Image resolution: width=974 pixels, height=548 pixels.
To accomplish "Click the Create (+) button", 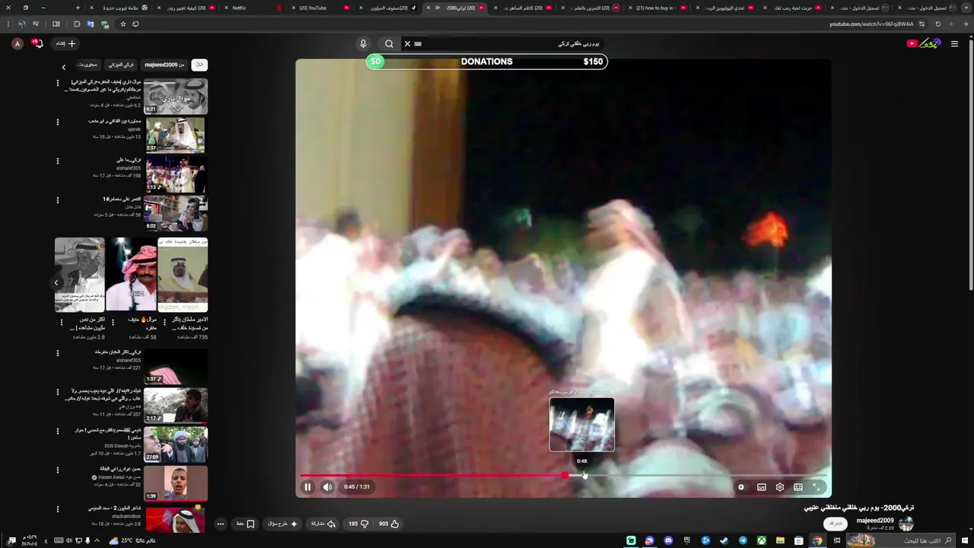I will coord(65,44).
